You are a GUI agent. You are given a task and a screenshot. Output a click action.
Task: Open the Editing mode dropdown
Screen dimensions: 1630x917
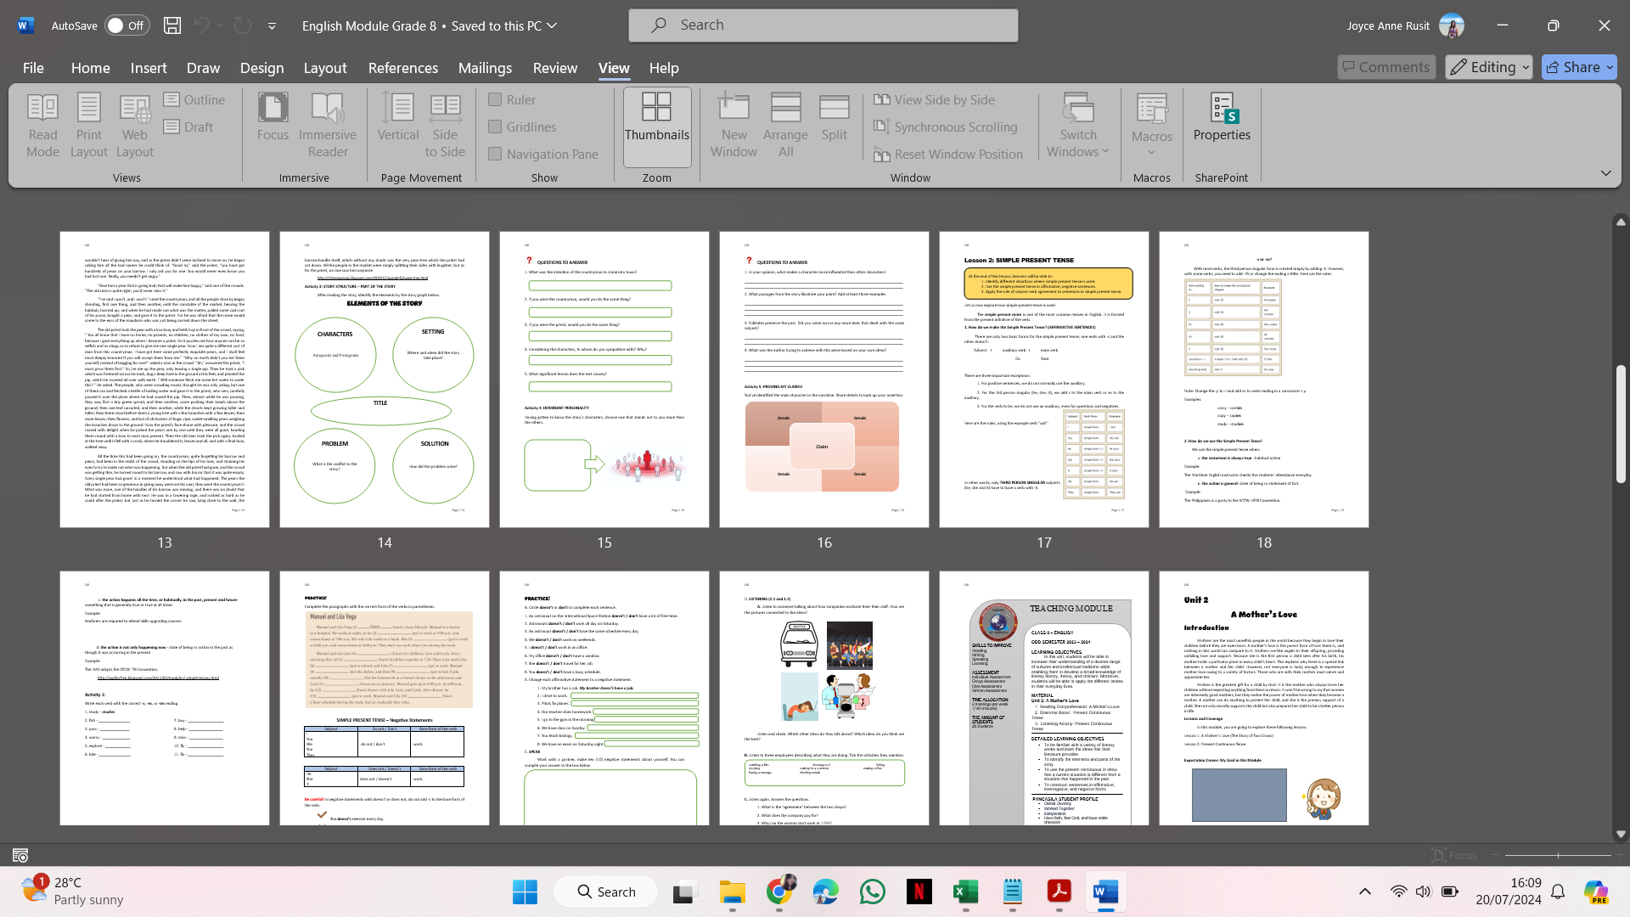coord(1488,67)
